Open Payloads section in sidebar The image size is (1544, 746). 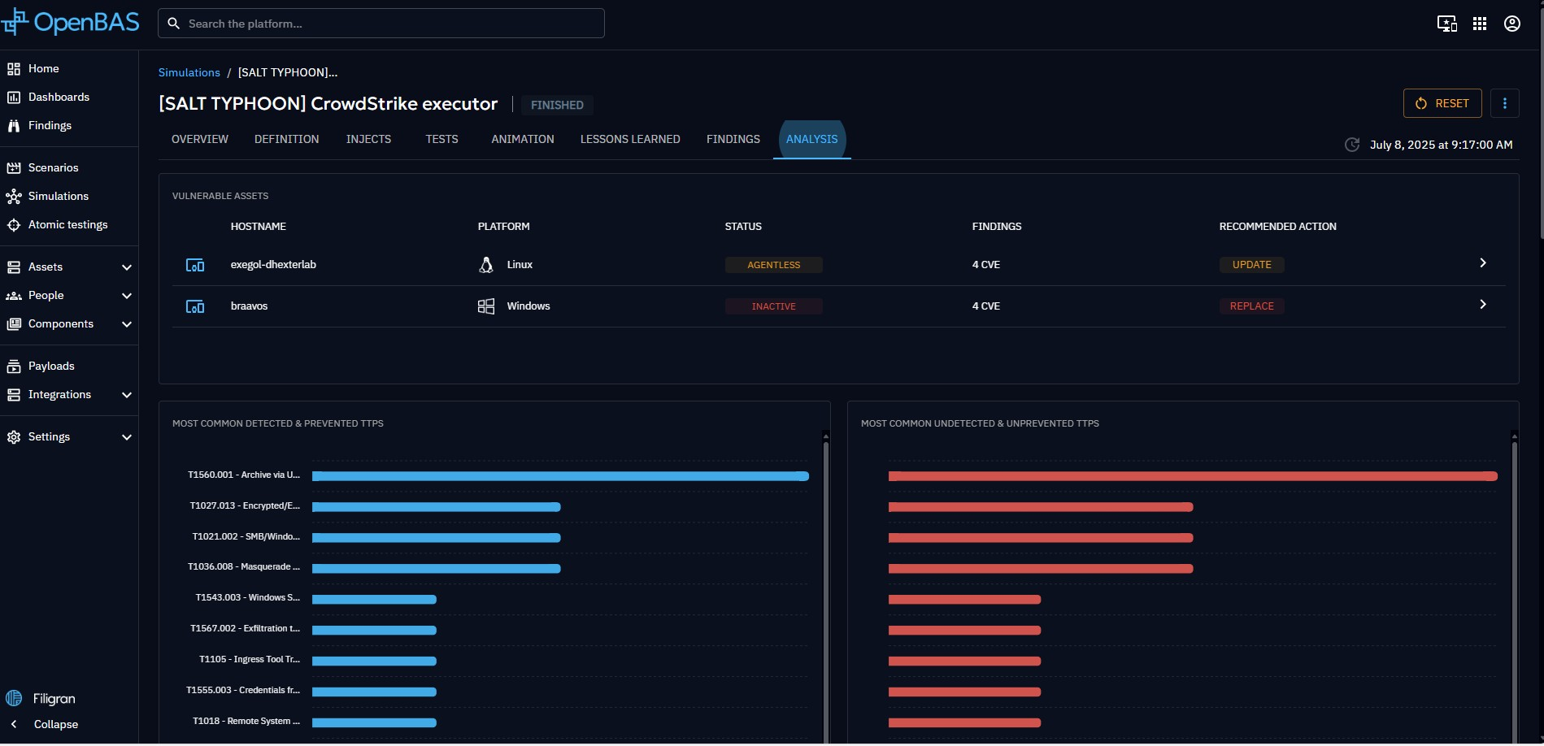coord(51,366)
